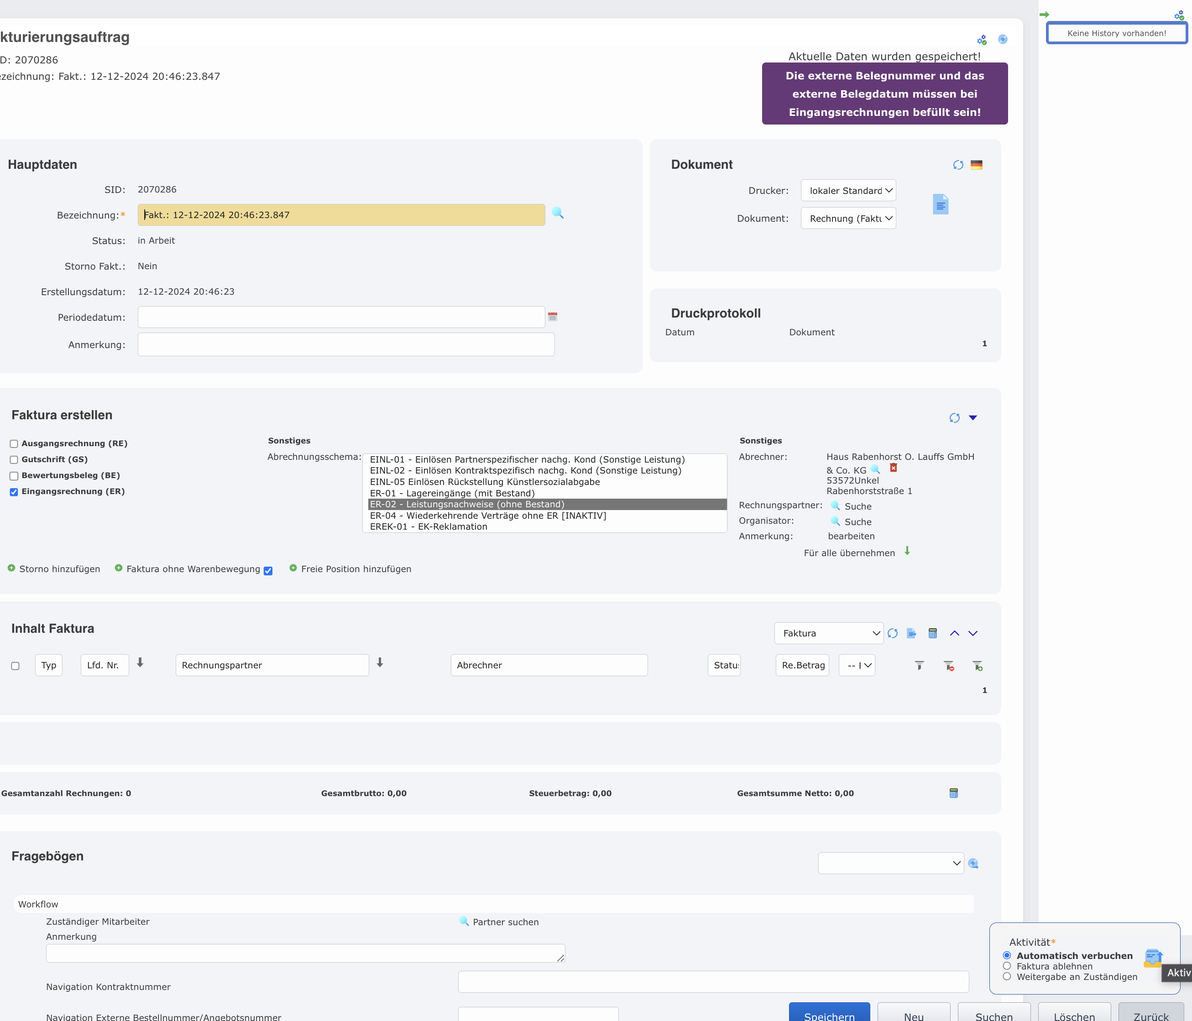Click the green arrow beside Für alle übernehmen

[x=907, y=551]
